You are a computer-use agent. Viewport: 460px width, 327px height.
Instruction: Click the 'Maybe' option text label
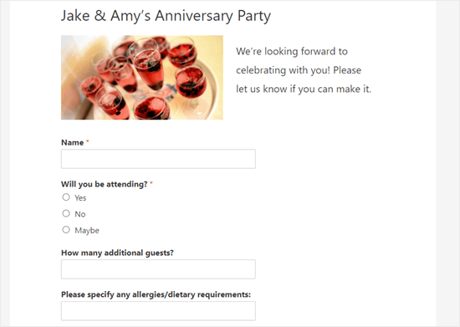[x=87, y=231]
